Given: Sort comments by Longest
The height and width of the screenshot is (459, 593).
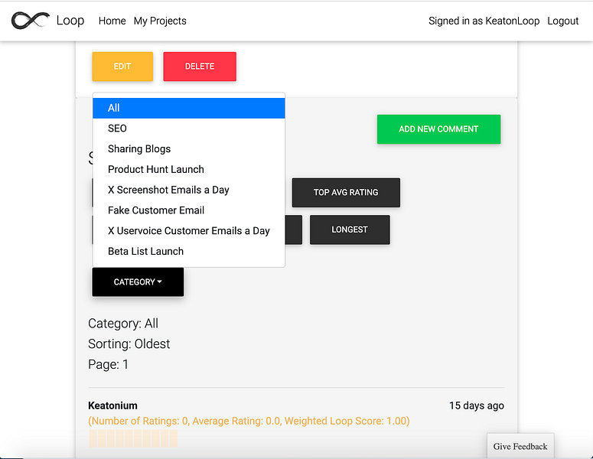Looking at the screenshot, I should pos(350,229).
